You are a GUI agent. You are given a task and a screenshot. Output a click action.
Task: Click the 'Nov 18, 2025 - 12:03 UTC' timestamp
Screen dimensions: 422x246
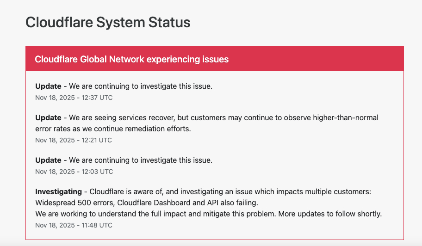pyautogui.click(x=74, y=172)
